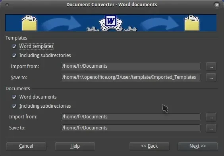Cancel the Document Converter wizard
This screenshot has height=156, width=224.
coord(26,146)
